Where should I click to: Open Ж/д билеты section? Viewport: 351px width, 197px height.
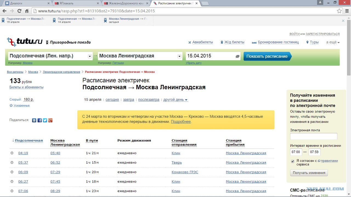point(232,42)
